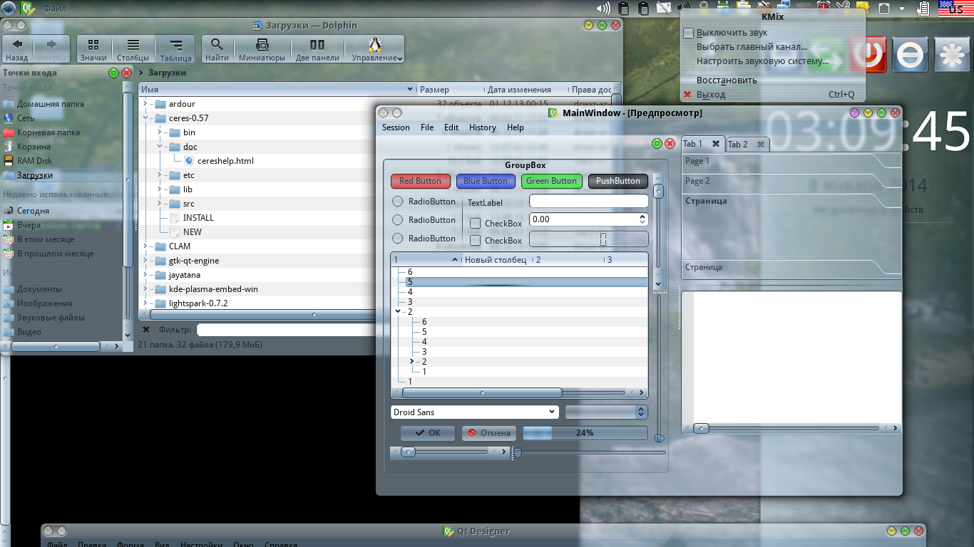Image resolution: width=974 pixels, height=547 pixels.
Task: Click the 24% progress bar
Action: (585, 433)
